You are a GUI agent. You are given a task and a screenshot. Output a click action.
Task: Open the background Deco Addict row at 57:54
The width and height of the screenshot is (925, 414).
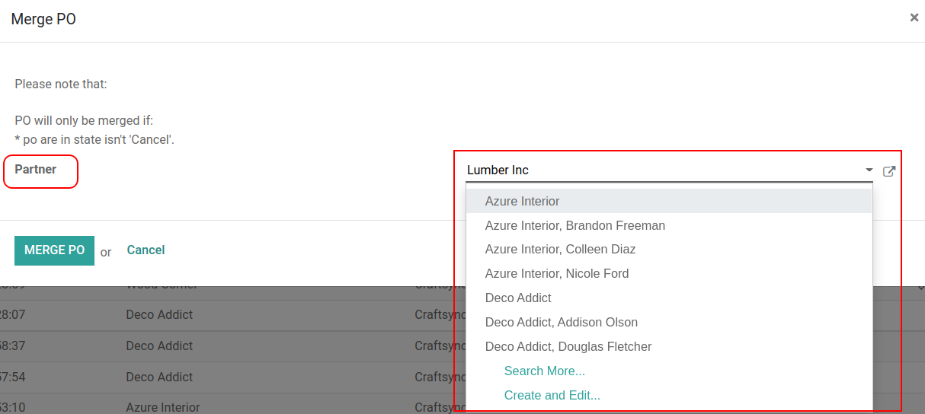click(x=159, y=377)
